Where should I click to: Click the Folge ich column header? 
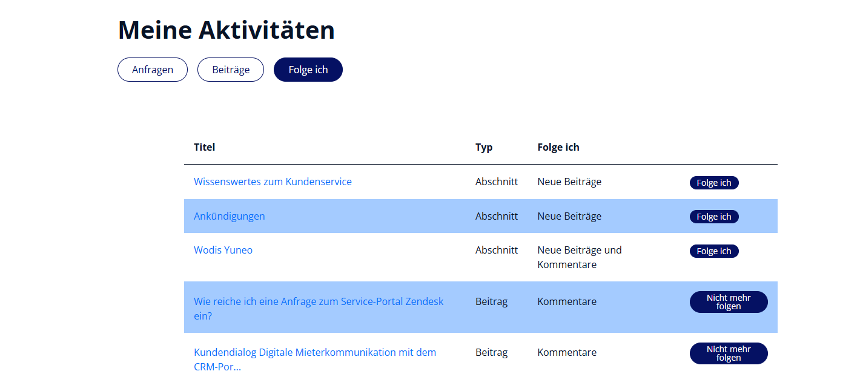tap(558, 147)
